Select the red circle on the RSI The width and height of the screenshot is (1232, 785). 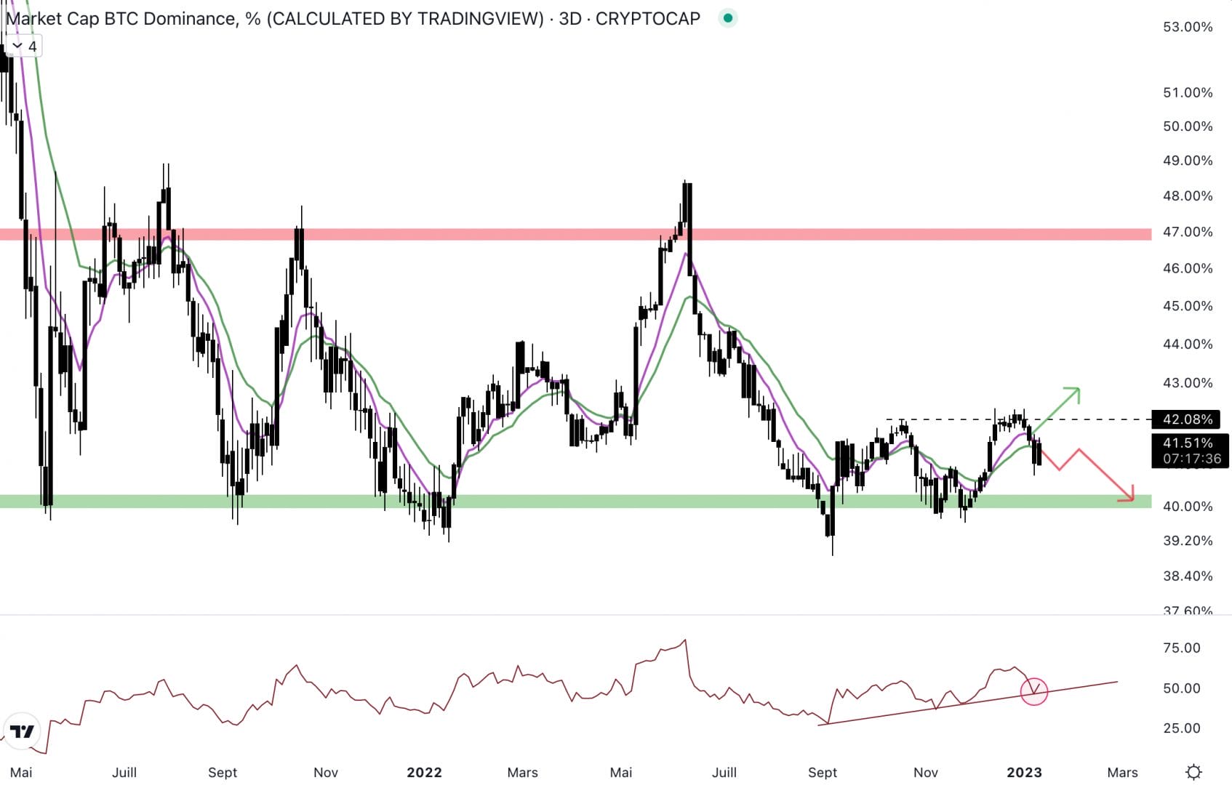point(1033,691)
